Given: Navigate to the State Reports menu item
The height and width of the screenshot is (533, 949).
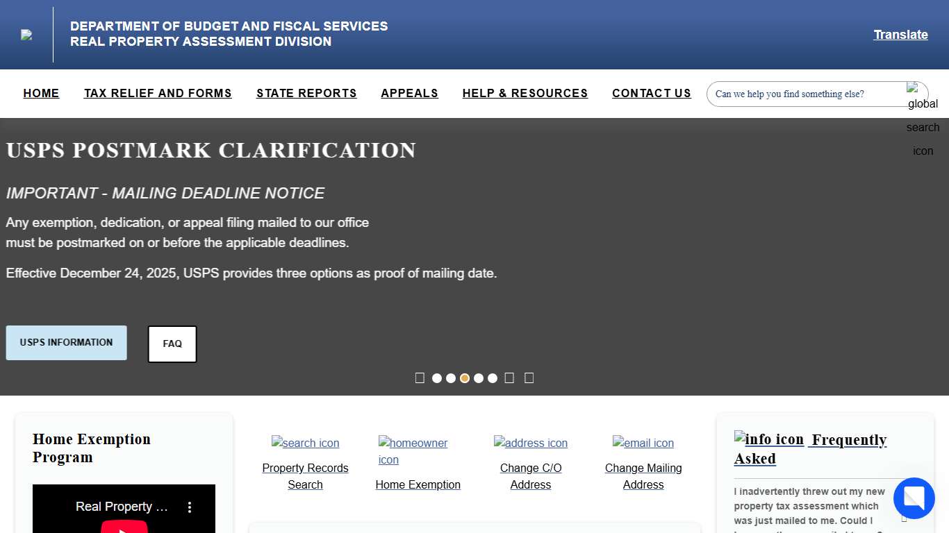Looking at the screenshot, I should point(306,93).
